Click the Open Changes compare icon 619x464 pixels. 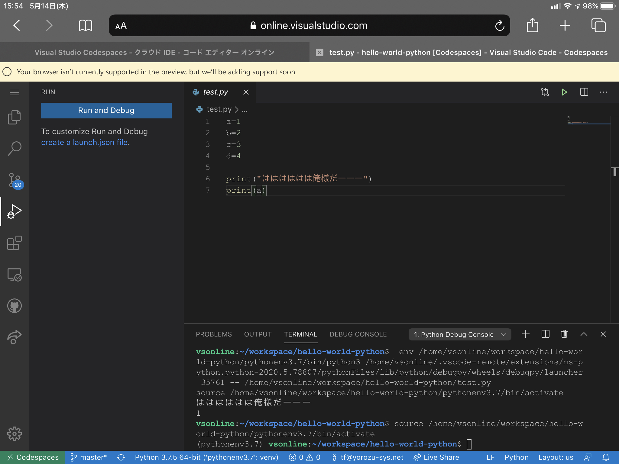[545, 92]
